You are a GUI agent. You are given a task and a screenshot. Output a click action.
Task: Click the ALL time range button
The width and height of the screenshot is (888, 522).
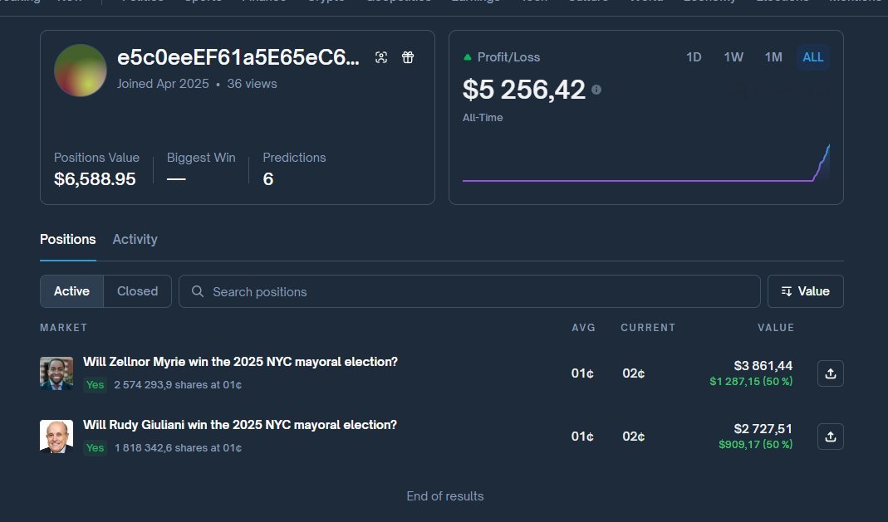(x=813, y=57)
